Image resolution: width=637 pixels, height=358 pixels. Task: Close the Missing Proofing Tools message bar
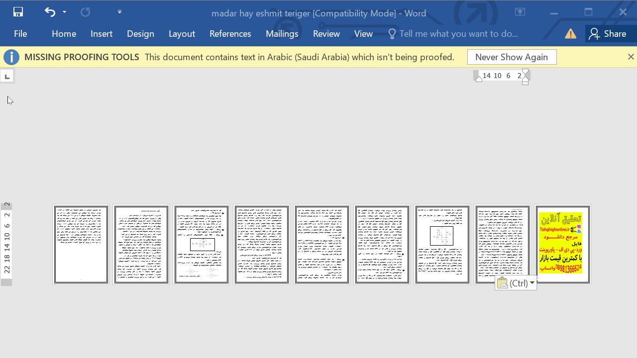pyautogui.click(x=631, y=57)
